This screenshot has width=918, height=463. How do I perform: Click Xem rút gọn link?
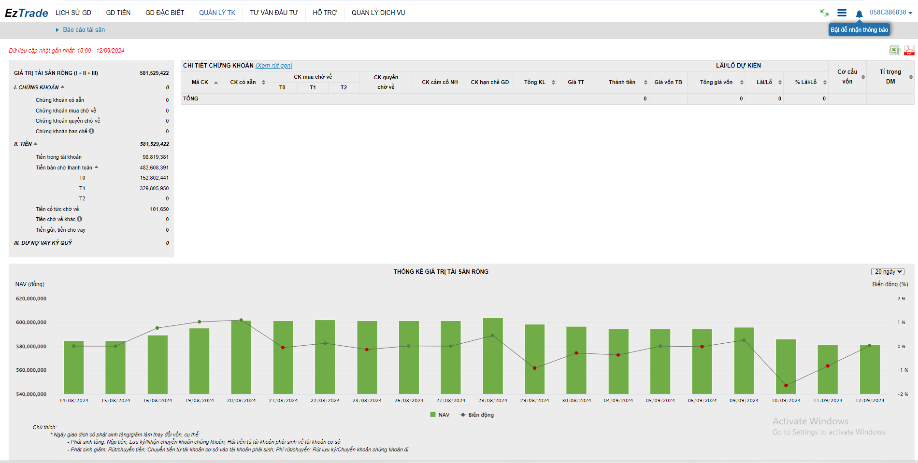274,66
